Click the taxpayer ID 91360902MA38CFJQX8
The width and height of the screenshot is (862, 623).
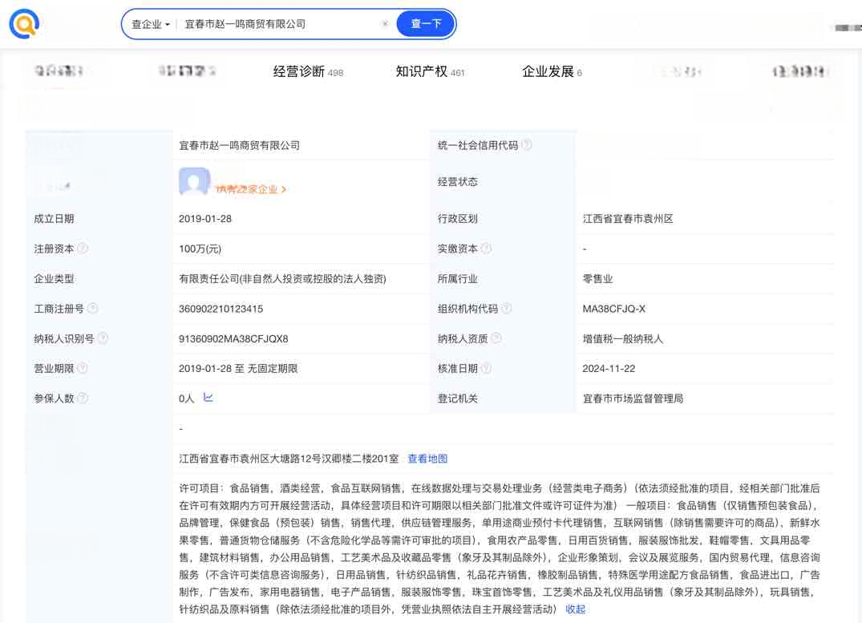(x=233, y=338)
